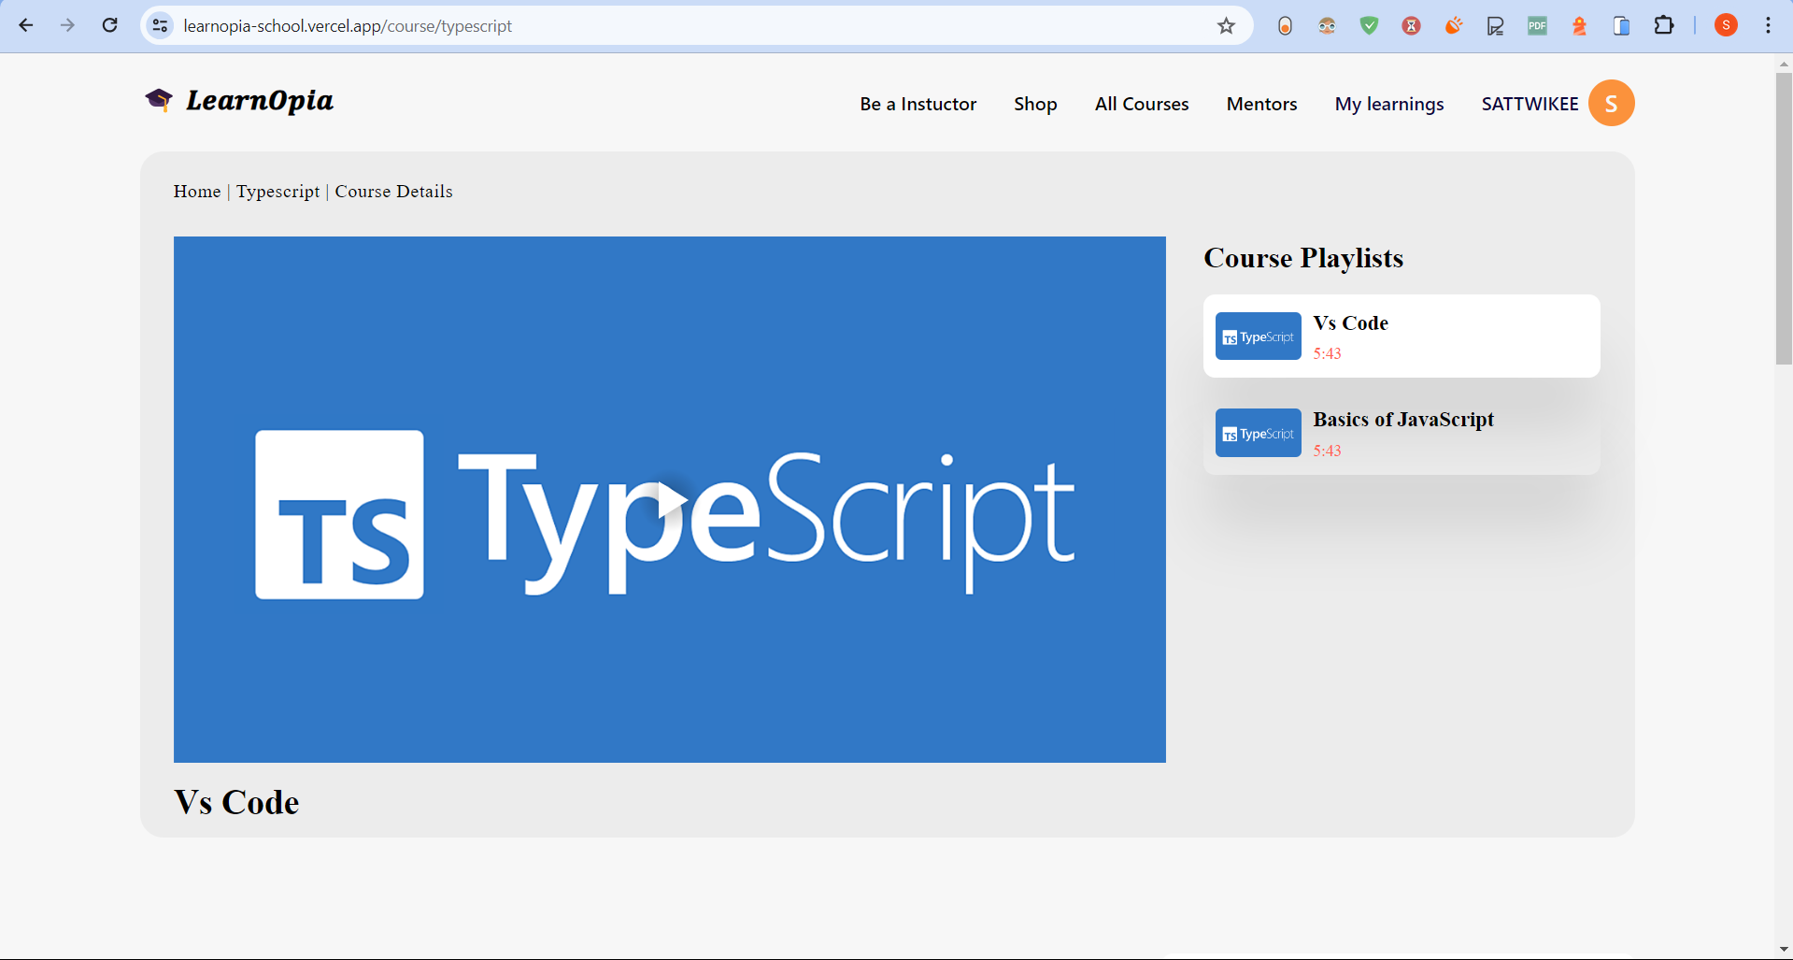1793x960 pixels.
Task: Open the red X extension icon
Action: [x=1411, y=25]
